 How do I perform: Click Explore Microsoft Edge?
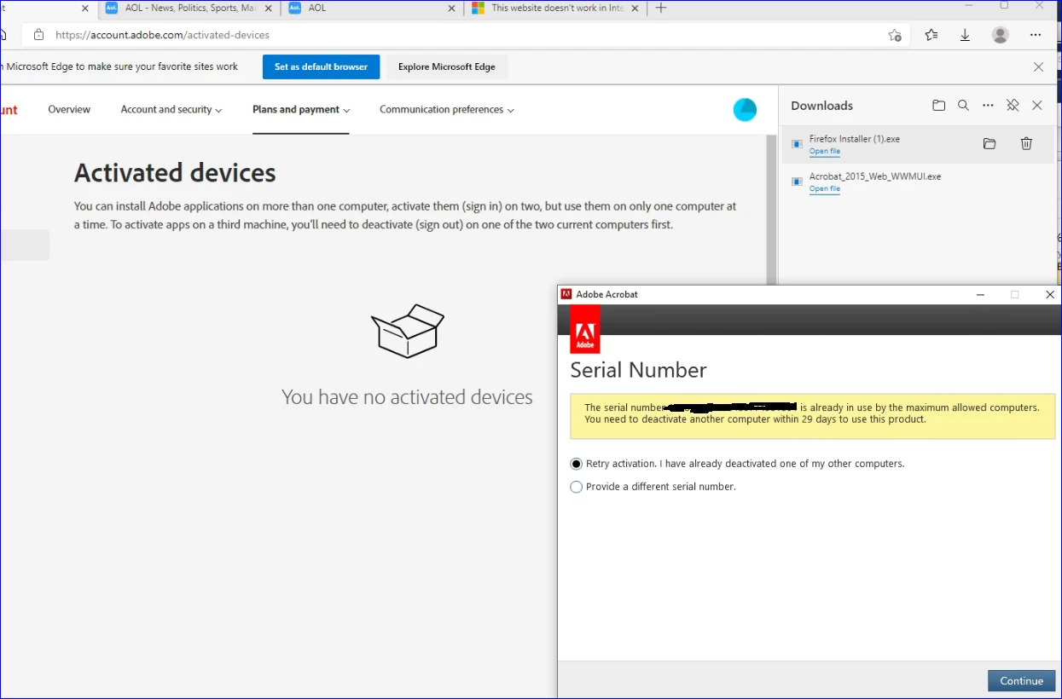pos(447,66)
